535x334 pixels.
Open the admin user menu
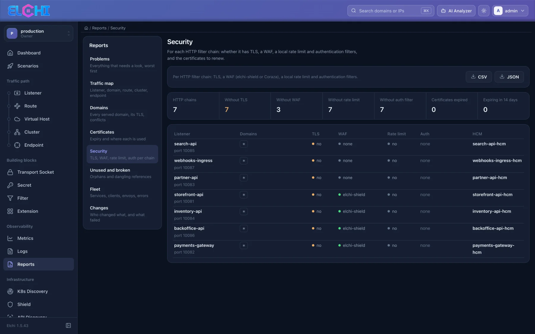pos(510,11)
